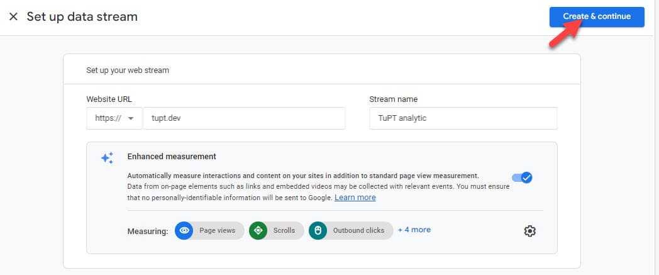659x275 pixels.
Task: Open the https:// protocol dropdown
Action: click(x=114, y=118)
